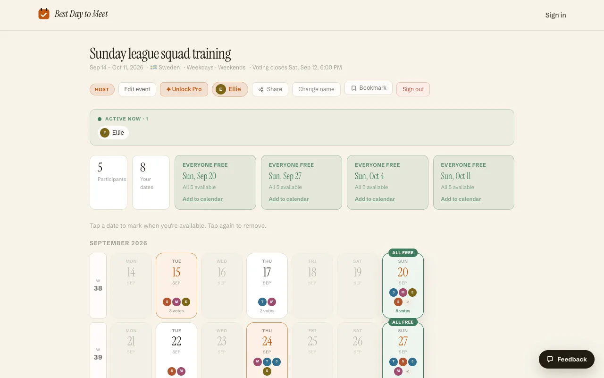The width and height of the screenshot is (604, 378).
Task: Click the 3 votes label on Sep 15
Action: coord(176,311)
